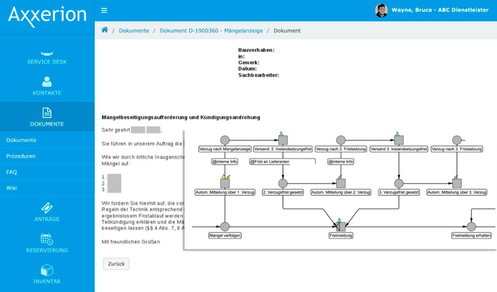
Task: Click the 'Bauvorhaben:' label
Action: click(x=256, y=50)
